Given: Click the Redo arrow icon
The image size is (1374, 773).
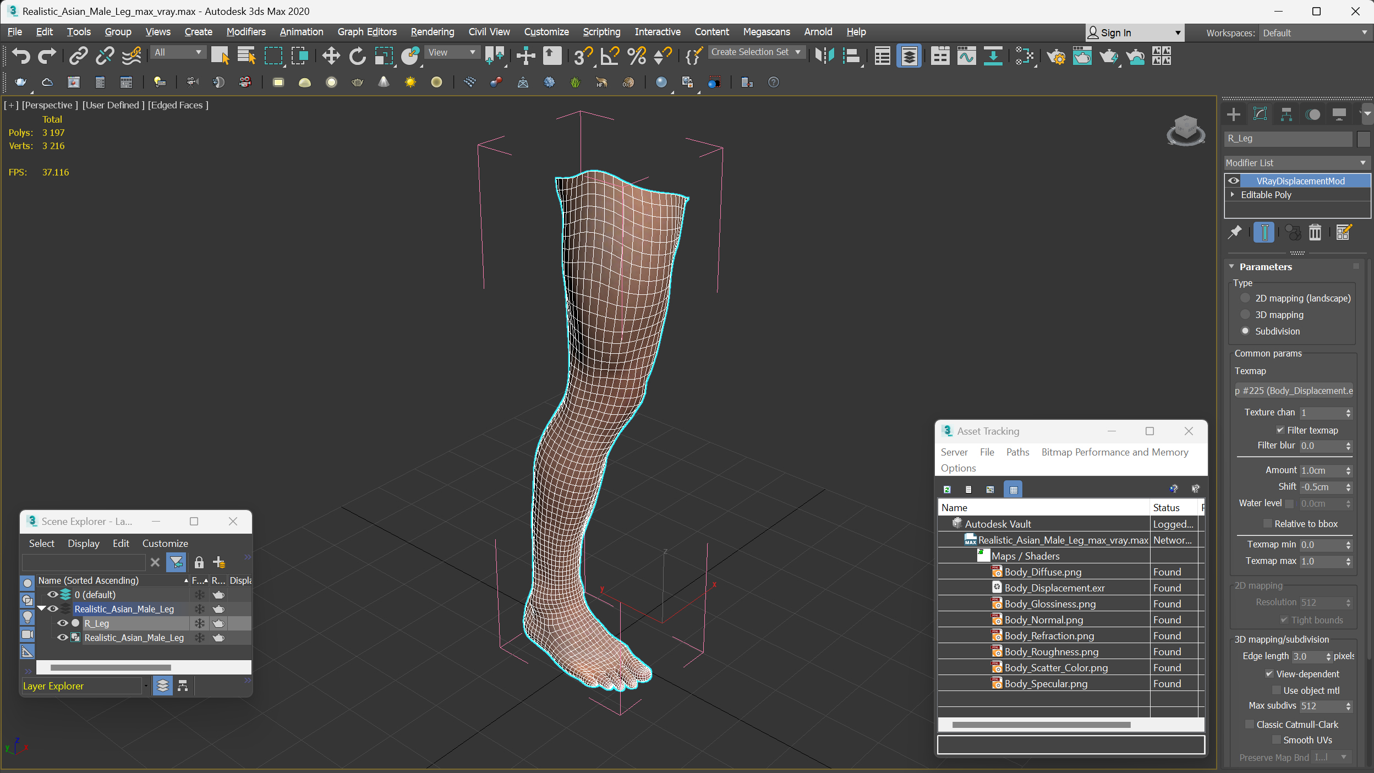Looking at the screenshot, I should click(x=47, y=56).
